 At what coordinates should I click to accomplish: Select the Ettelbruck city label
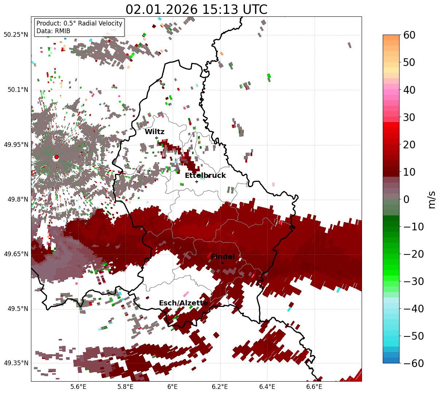[x=205, y=176]
